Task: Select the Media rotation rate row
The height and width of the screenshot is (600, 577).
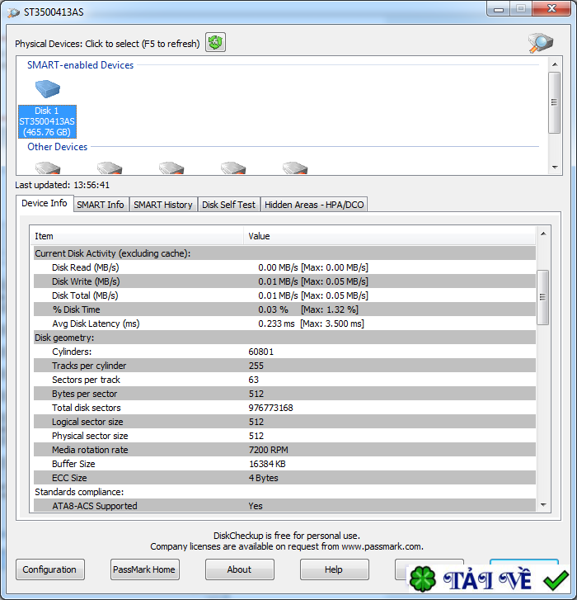Action: pos(284,450)
